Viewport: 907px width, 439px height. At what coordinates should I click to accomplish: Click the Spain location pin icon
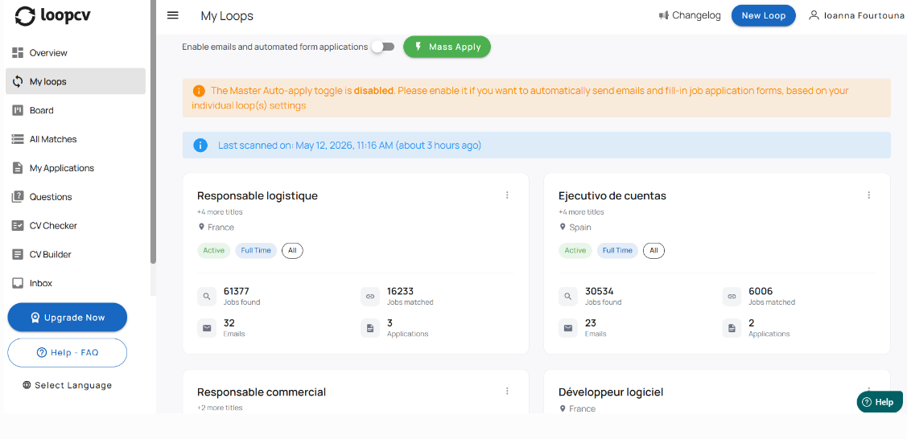pyautogui.click(x=563, y=227)
